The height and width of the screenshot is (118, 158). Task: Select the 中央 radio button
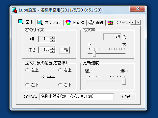coord(43,77)
